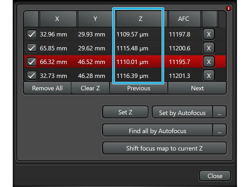Delete the 65.85 mm row with X

coord(209,48)
